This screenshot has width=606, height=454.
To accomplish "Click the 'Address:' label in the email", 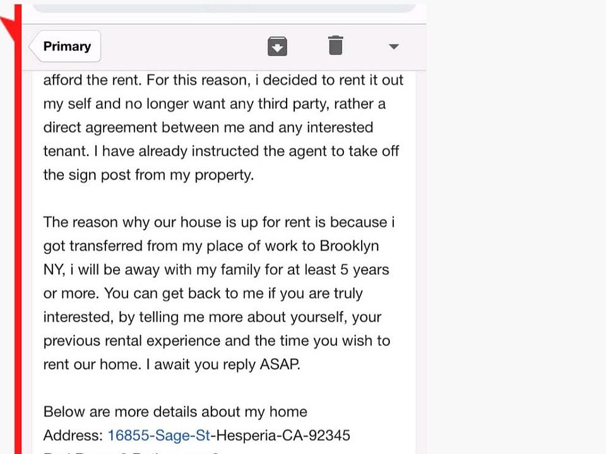I will (73, 436).
